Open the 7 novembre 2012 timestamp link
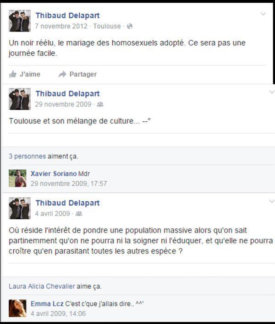This screenshot has width=275, height=324. pos(61,26)
